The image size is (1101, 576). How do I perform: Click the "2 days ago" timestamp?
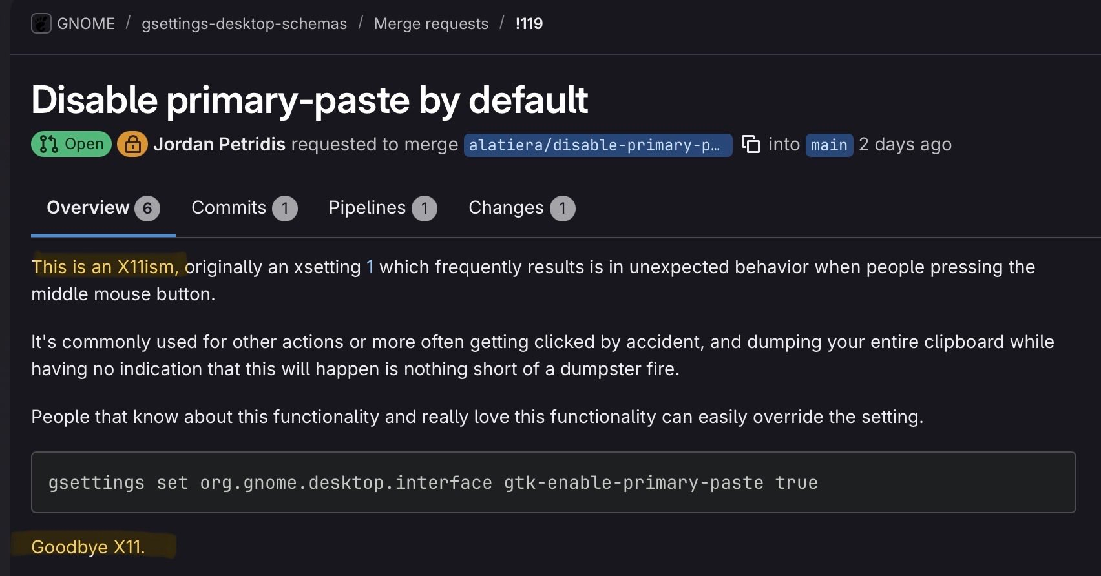[x=905, y=144]
